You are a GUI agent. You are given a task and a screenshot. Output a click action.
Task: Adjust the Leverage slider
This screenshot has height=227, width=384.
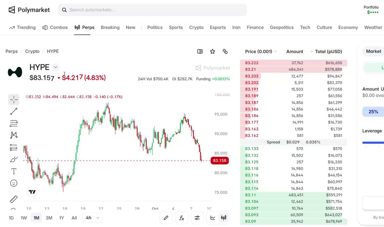(x=373, y=143)
